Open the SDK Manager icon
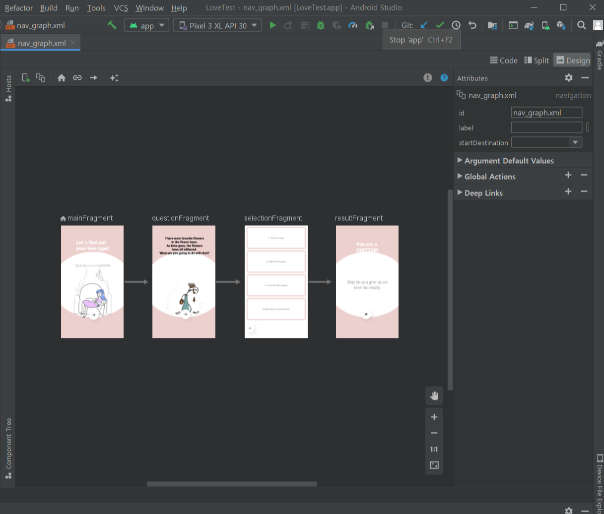604x514 pixels. point(561,25)
